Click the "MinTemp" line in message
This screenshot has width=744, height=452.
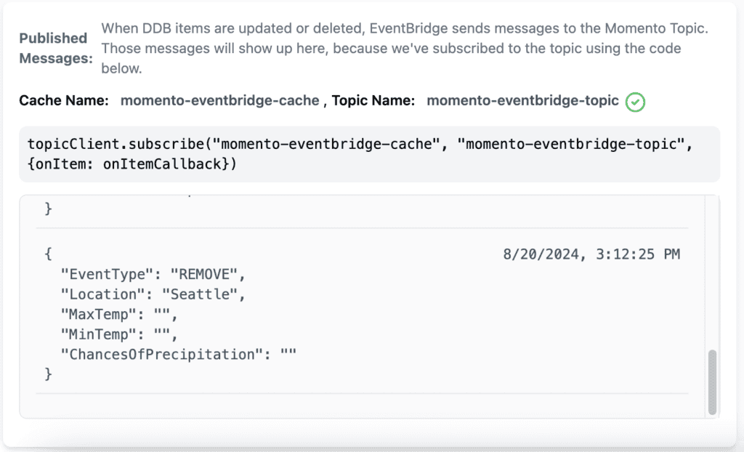(x=119, y=334)
